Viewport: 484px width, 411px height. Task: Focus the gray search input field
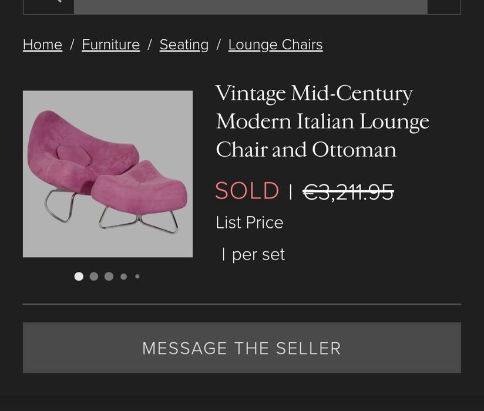coord(250,6)
